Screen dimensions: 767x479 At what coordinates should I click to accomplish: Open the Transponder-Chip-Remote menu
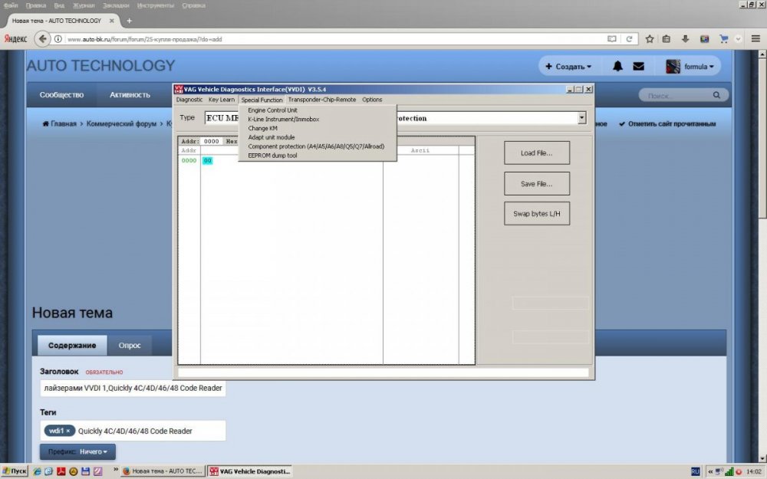[x=322, y=100]
